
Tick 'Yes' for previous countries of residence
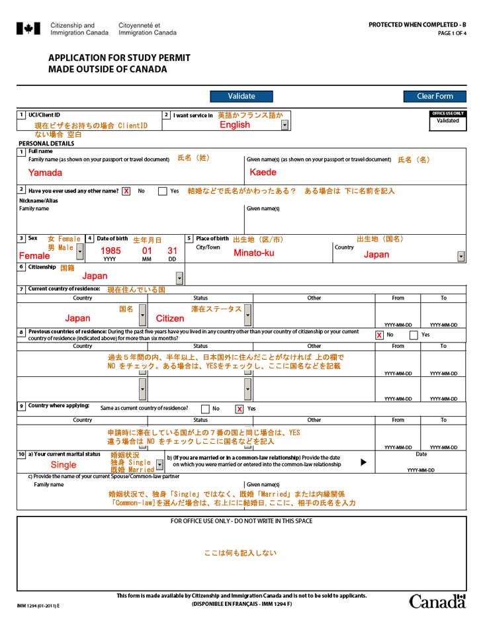(414, 335)
